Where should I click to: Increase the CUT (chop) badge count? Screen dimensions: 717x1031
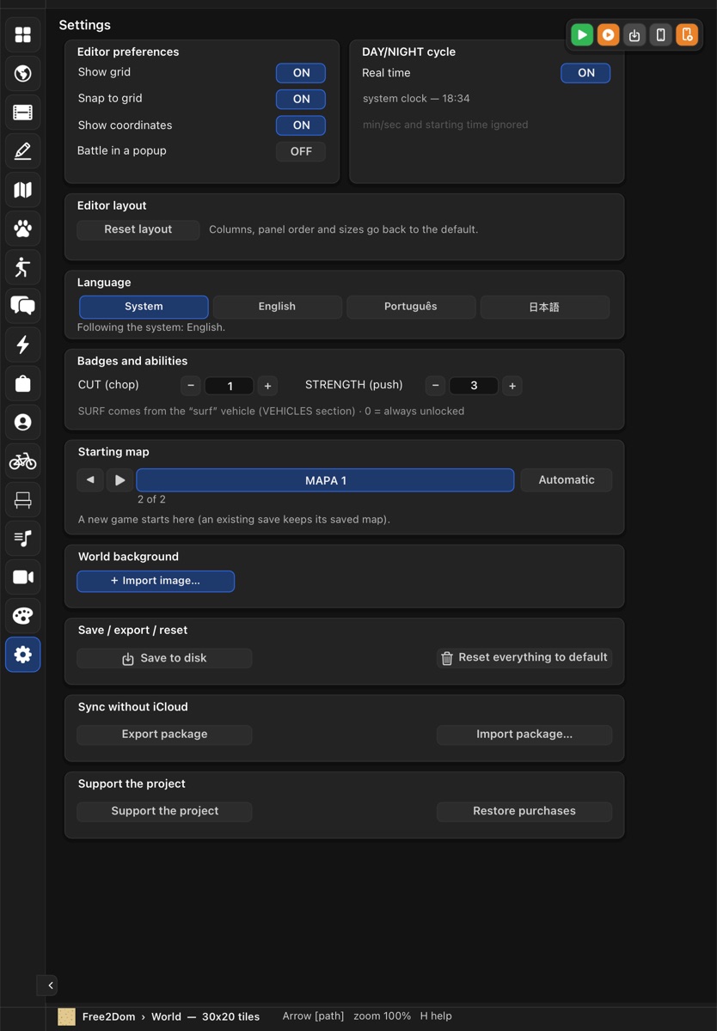click(267, 386)
